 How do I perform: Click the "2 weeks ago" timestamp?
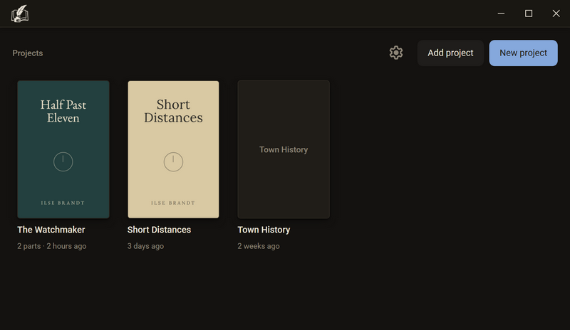click(259, 246)
